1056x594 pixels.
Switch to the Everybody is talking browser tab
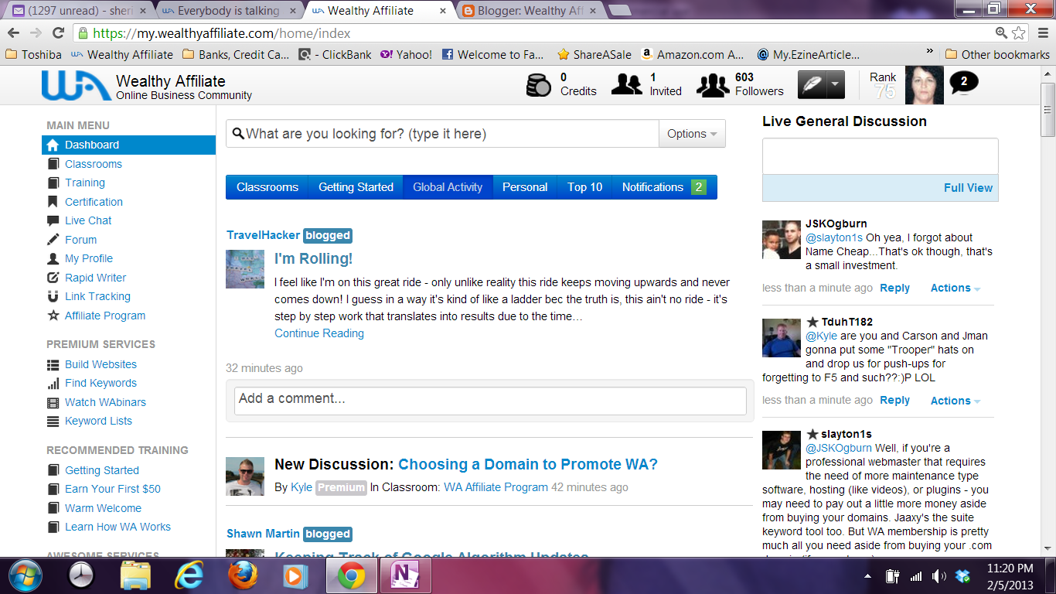click(228, 11)
